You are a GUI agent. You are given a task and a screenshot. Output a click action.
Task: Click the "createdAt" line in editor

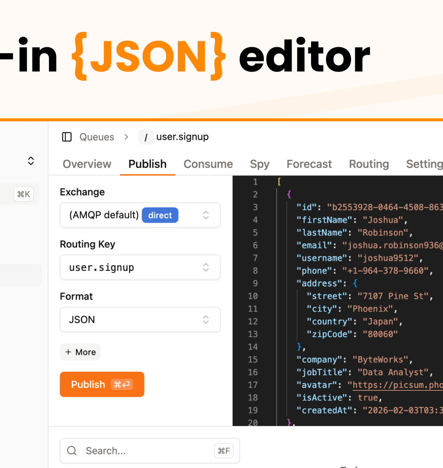pos(370,410)
